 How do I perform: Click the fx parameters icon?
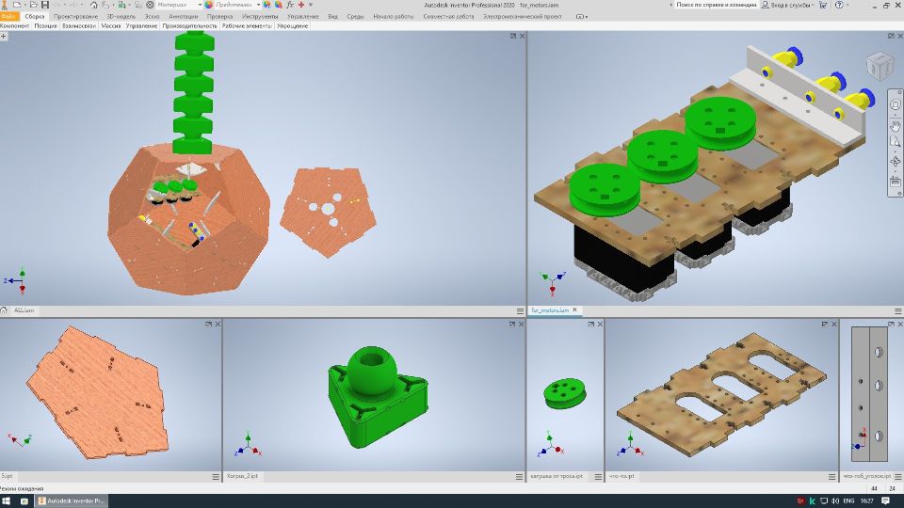click(290, 5)
